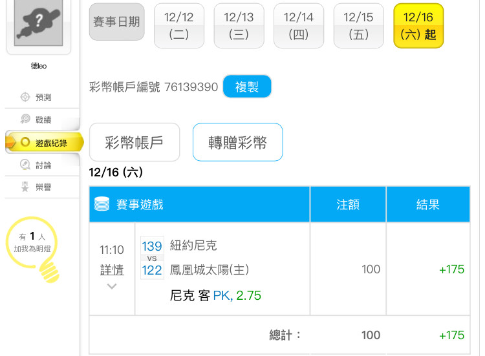Click the 德leo username link
The image size is (485, 356).
[39, 66]
